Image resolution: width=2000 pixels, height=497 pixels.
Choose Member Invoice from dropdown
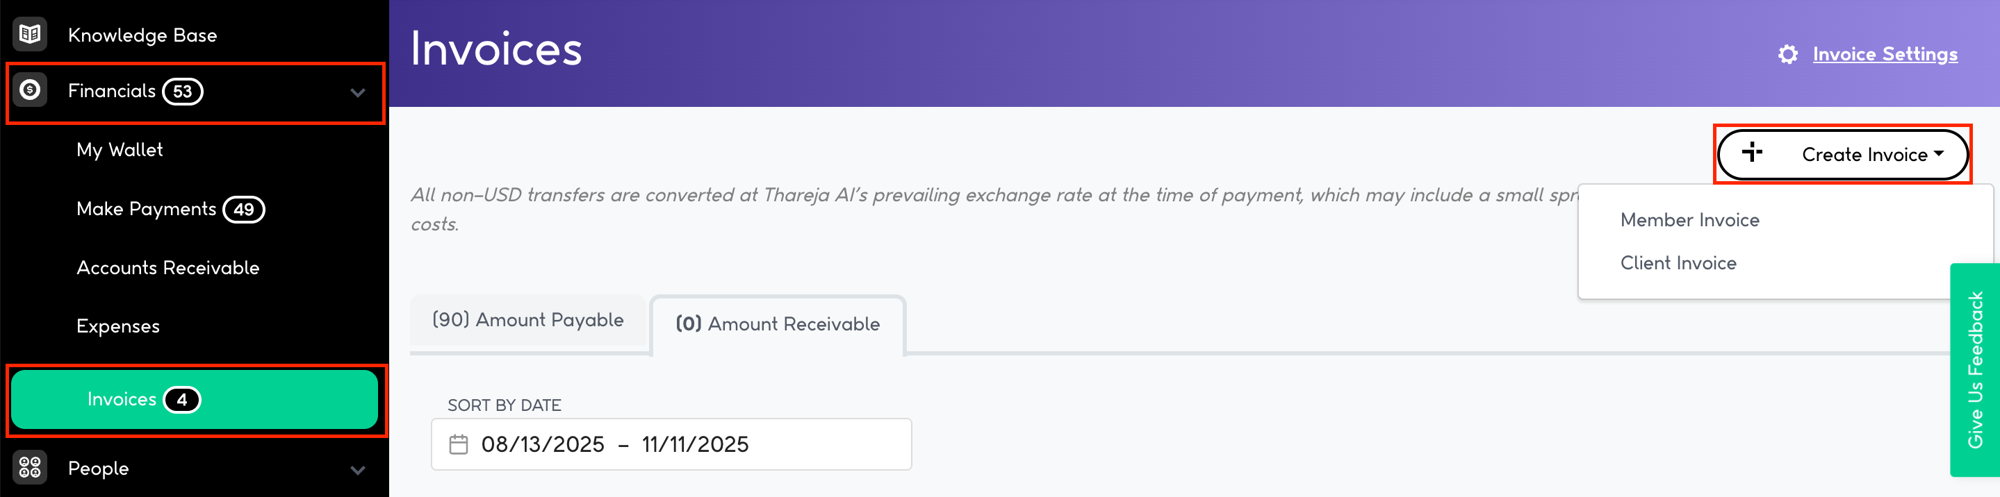point(1689,220)
